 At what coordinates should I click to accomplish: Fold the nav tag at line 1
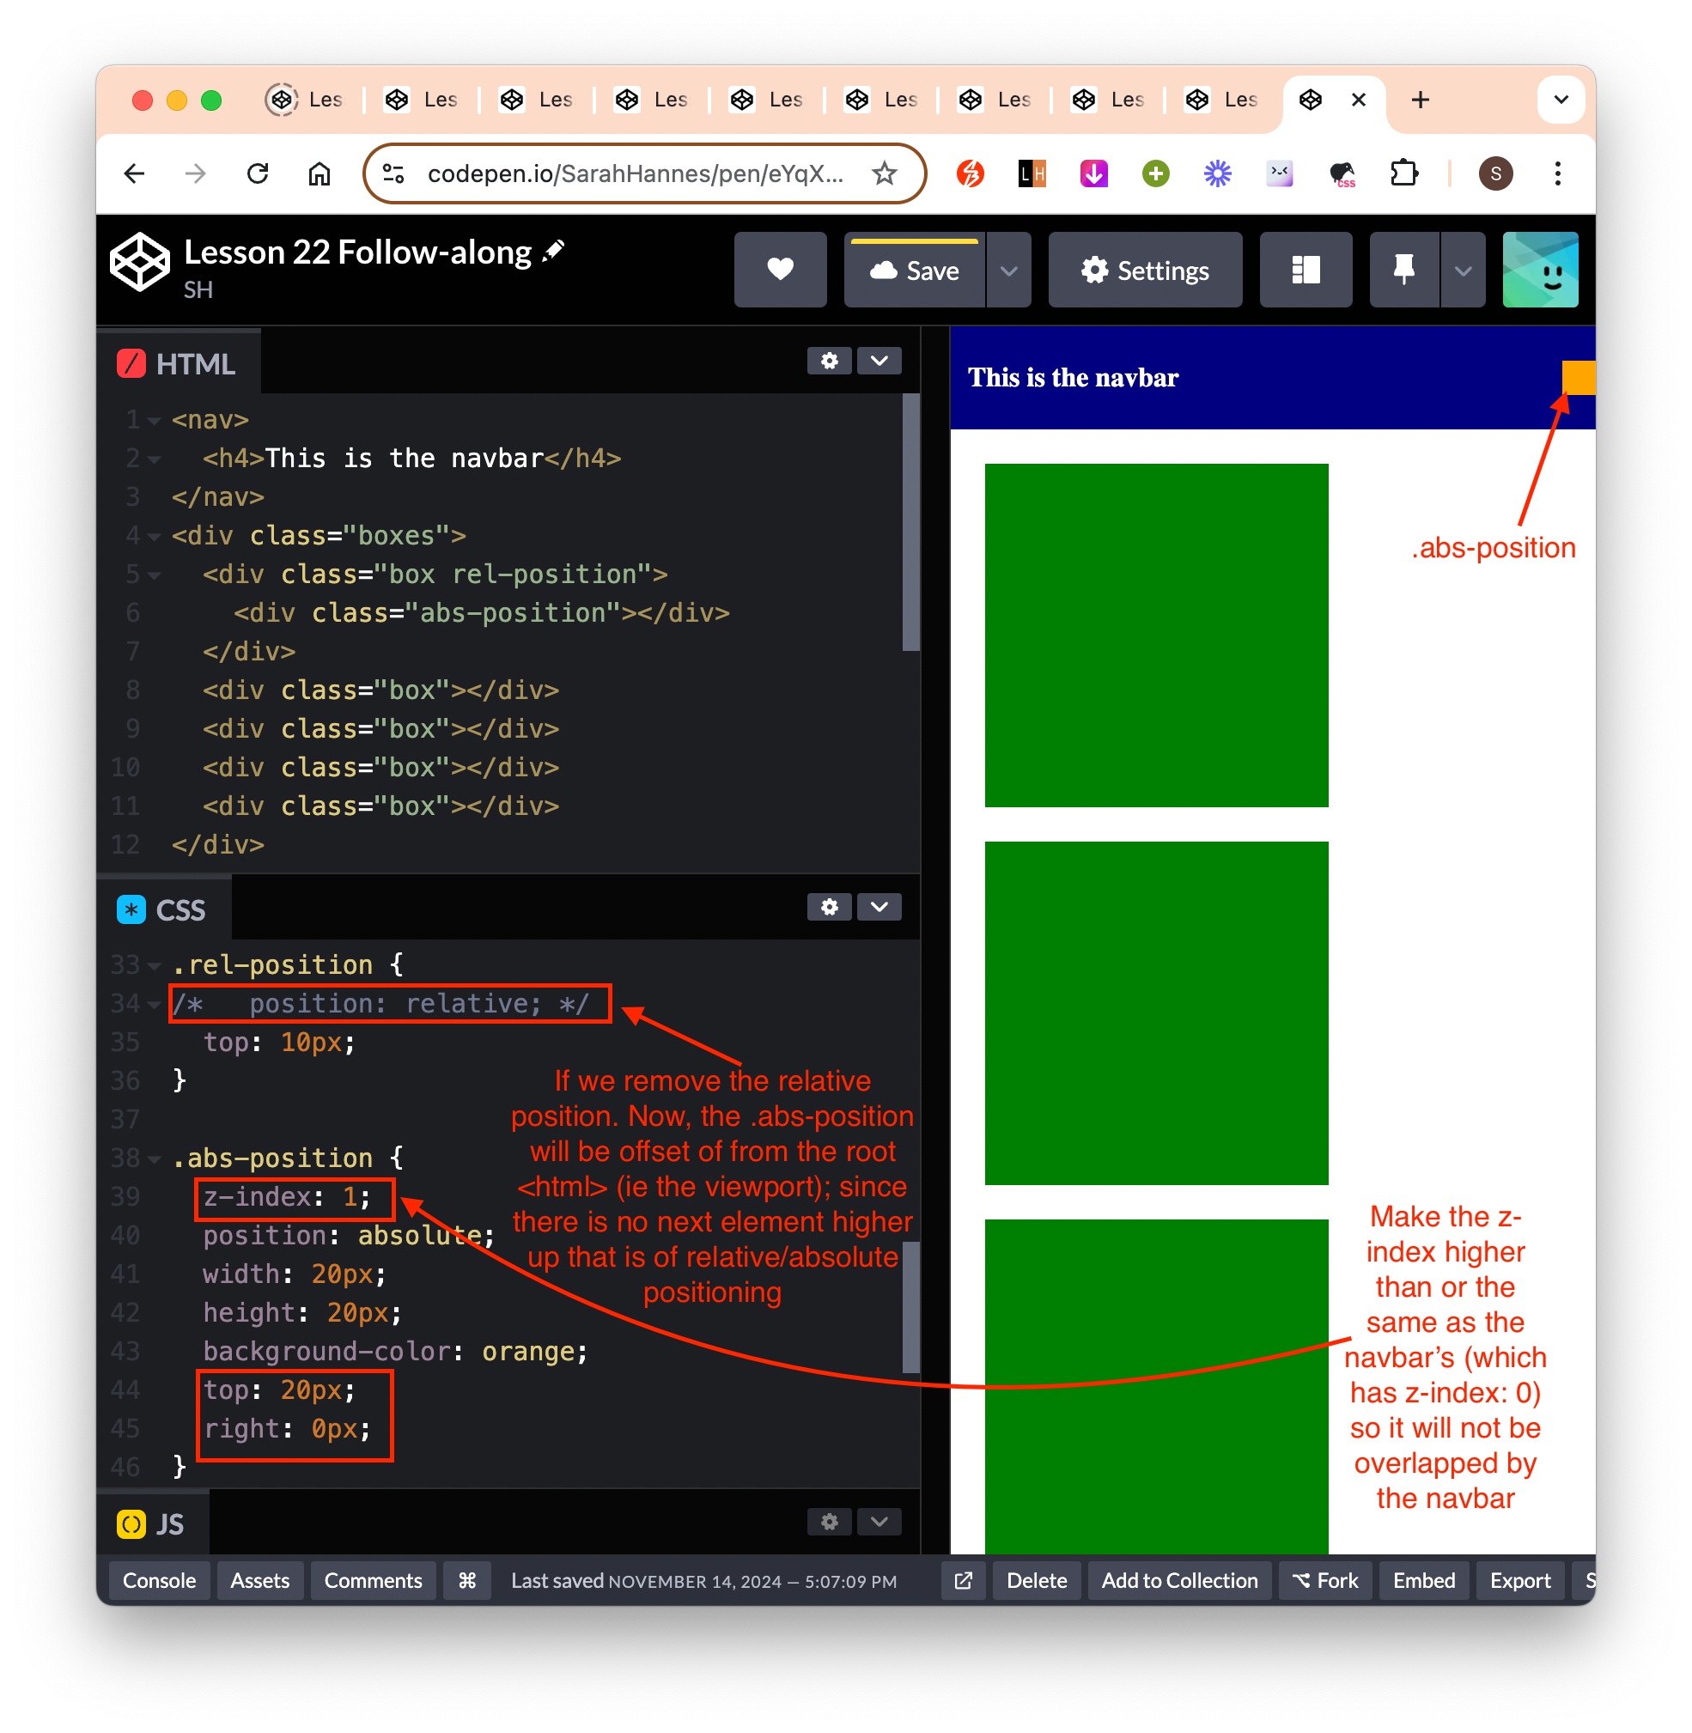point(154,420)
